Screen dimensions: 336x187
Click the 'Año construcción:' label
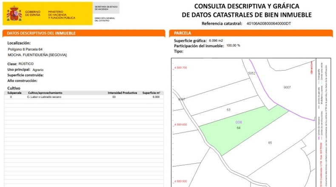point(22,81)
